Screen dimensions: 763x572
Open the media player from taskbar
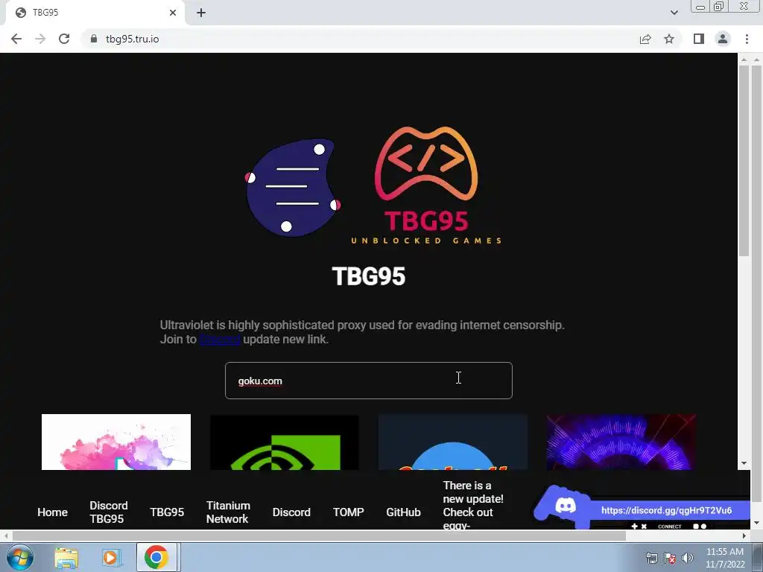[111, 557]
